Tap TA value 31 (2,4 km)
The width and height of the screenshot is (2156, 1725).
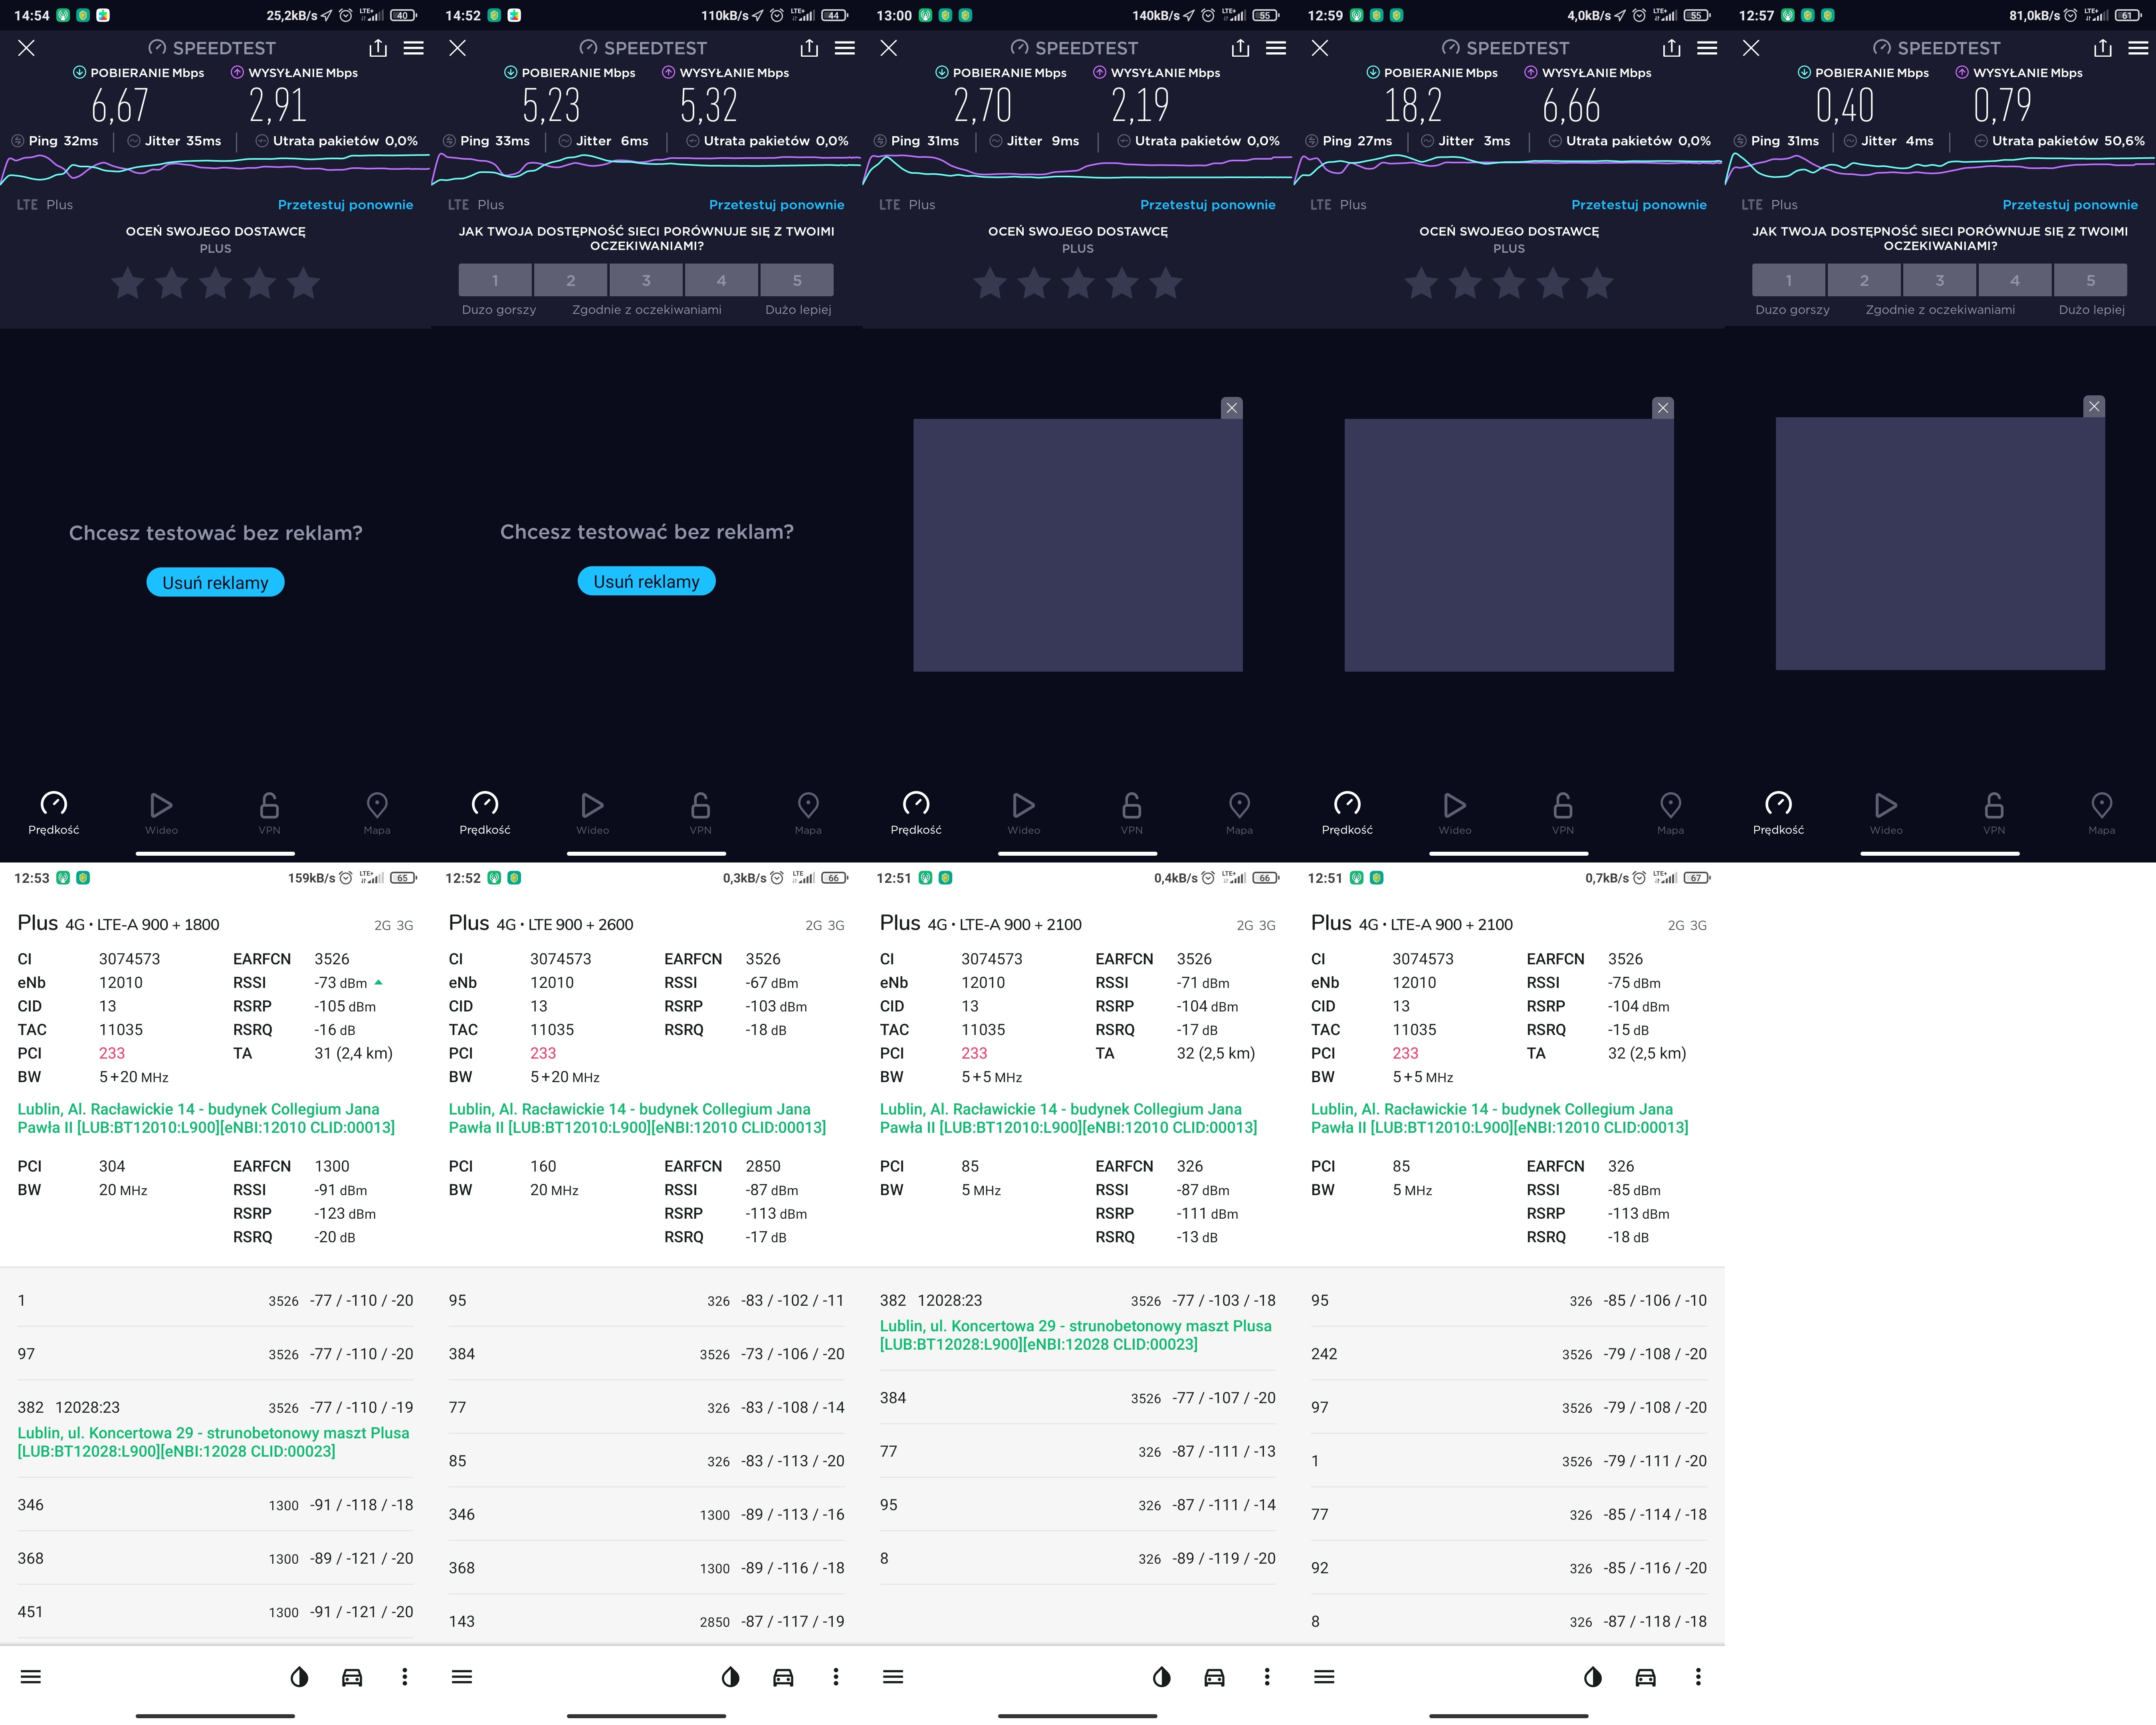click(353, 1053)
